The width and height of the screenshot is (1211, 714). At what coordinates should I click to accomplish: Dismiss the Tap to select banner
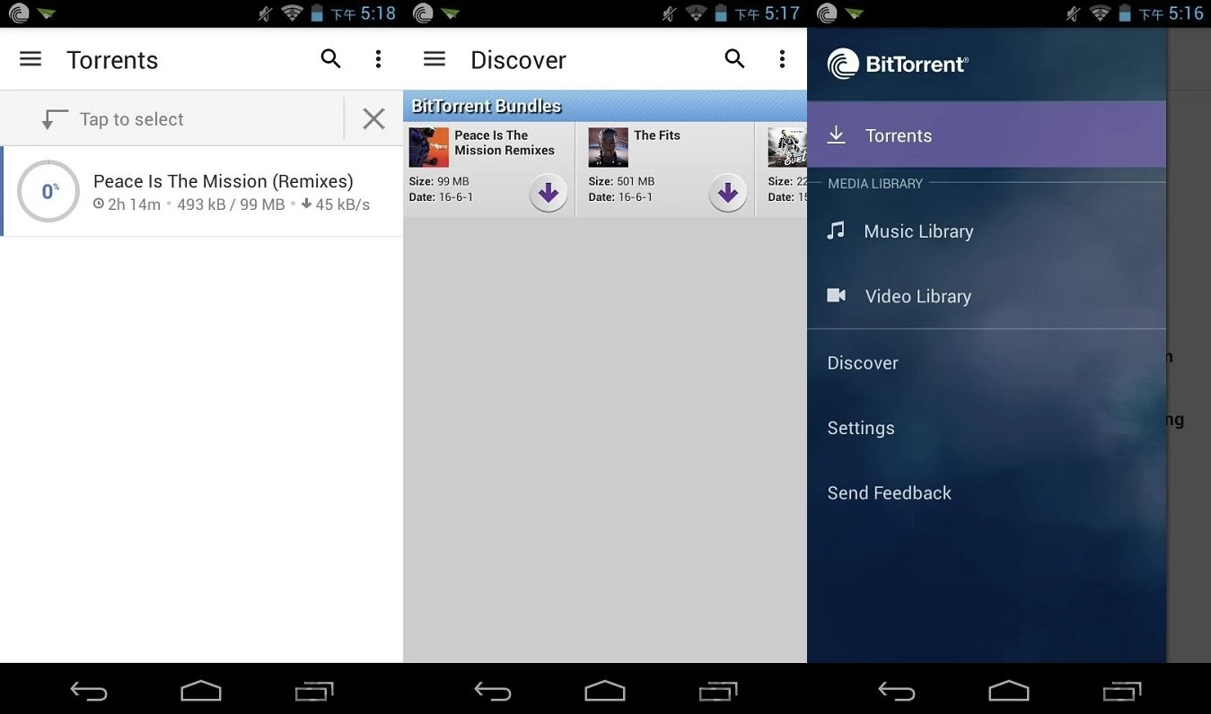(x=373, y=118)
